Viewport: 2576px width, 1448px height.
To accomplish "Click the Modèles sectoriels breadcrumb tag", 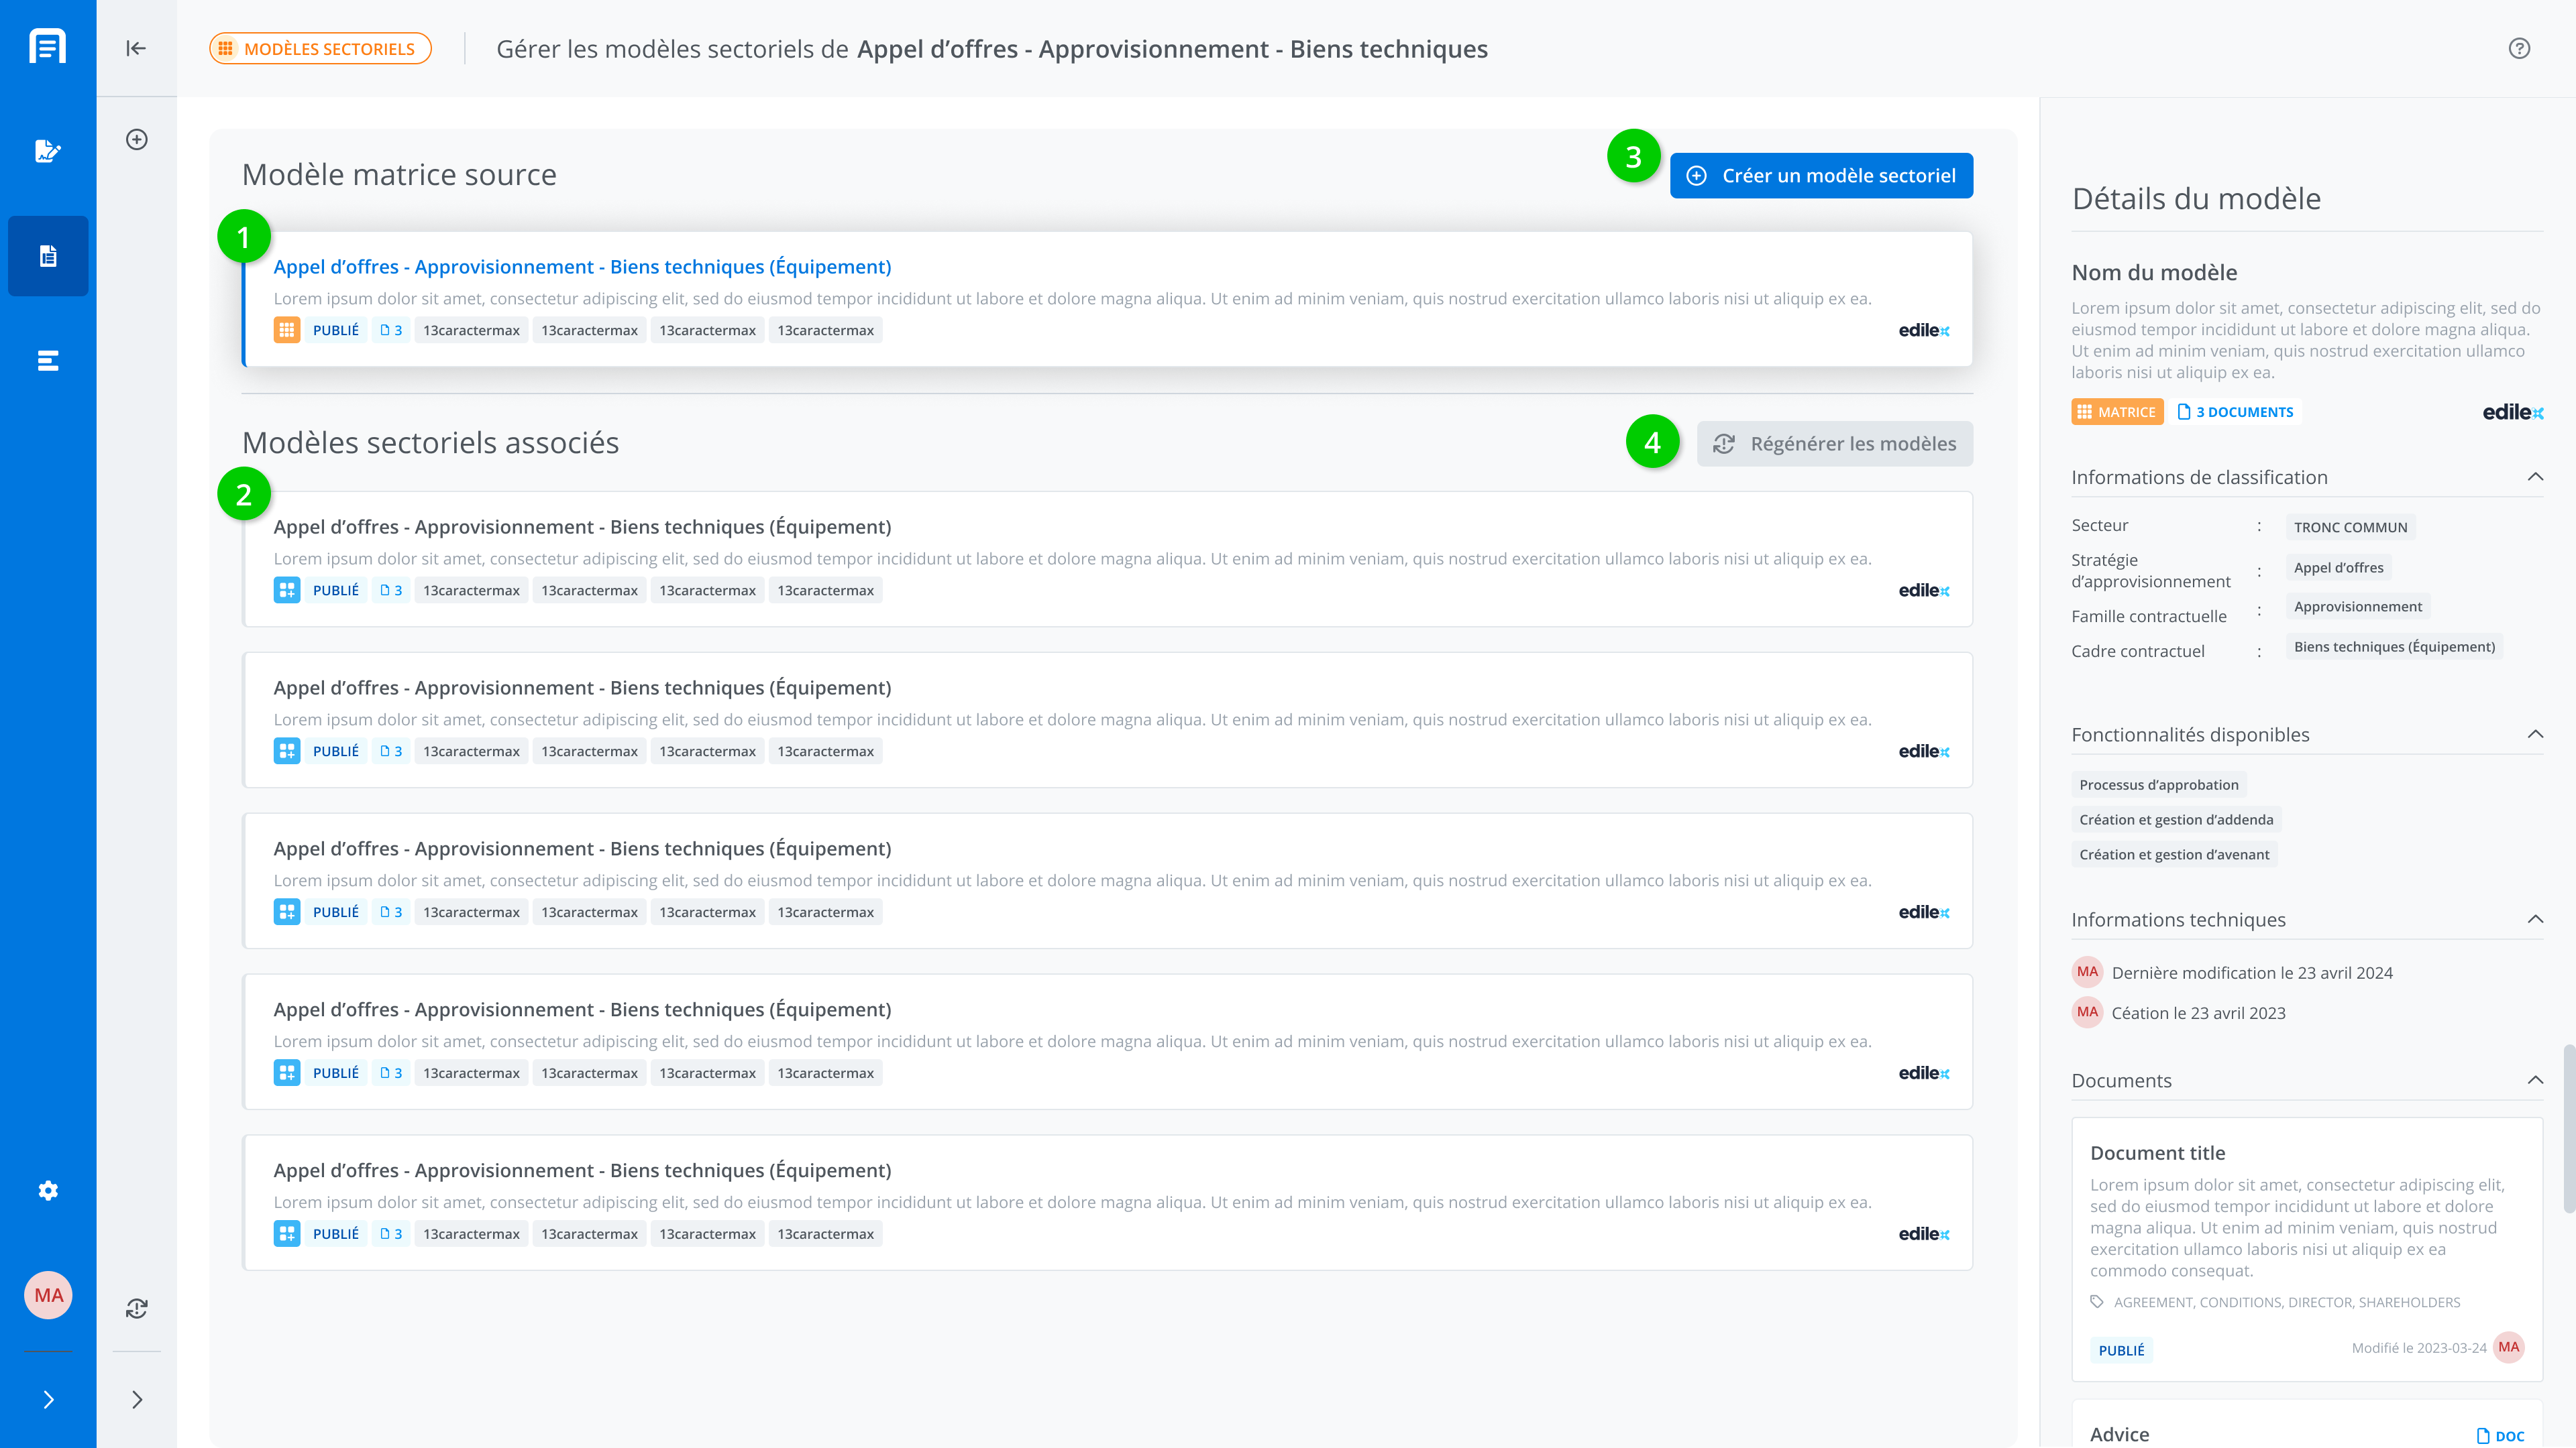I will 320,49.
